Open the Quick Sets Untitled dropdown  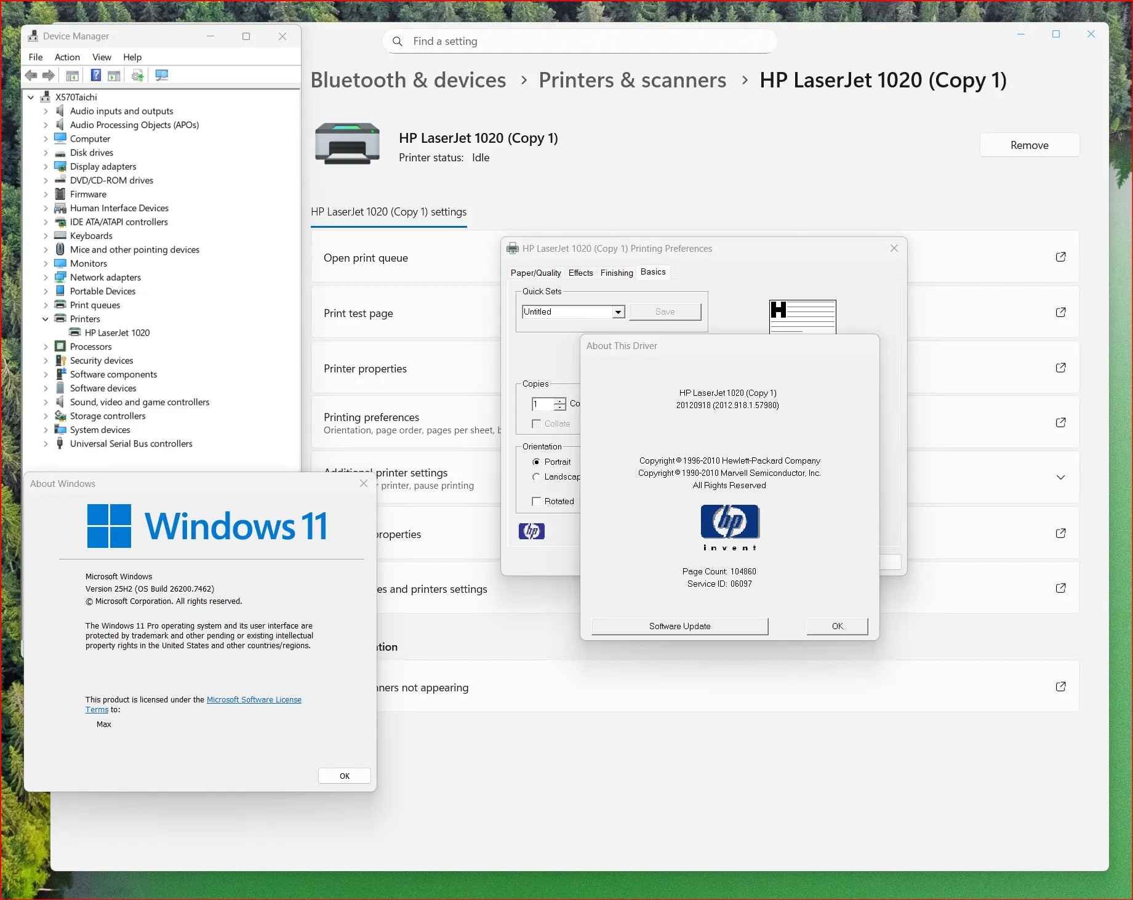(617, 312)
